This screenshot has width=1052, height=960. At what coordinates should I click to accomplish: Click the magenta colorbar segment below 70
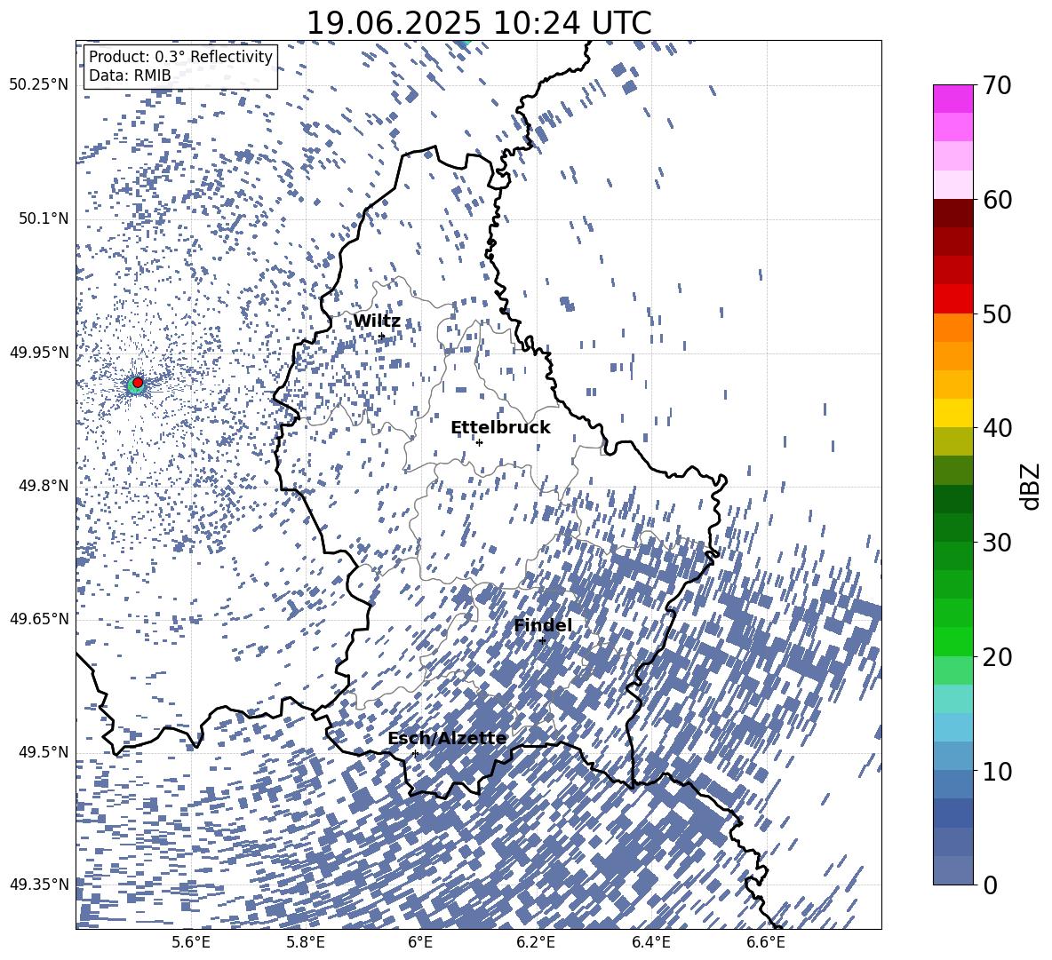952,99
